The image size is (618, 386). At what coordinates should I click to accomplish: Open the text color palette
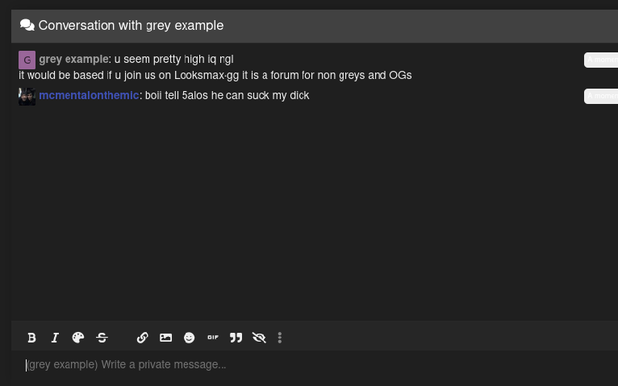click(78, 338)
